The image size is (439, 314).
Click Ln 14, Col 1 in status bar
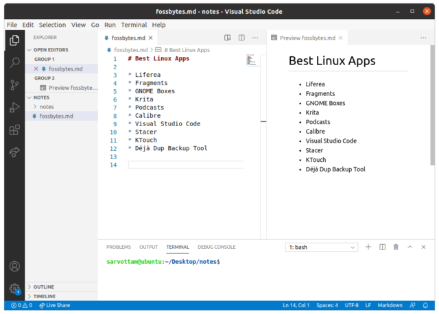(x=296, y=305)
